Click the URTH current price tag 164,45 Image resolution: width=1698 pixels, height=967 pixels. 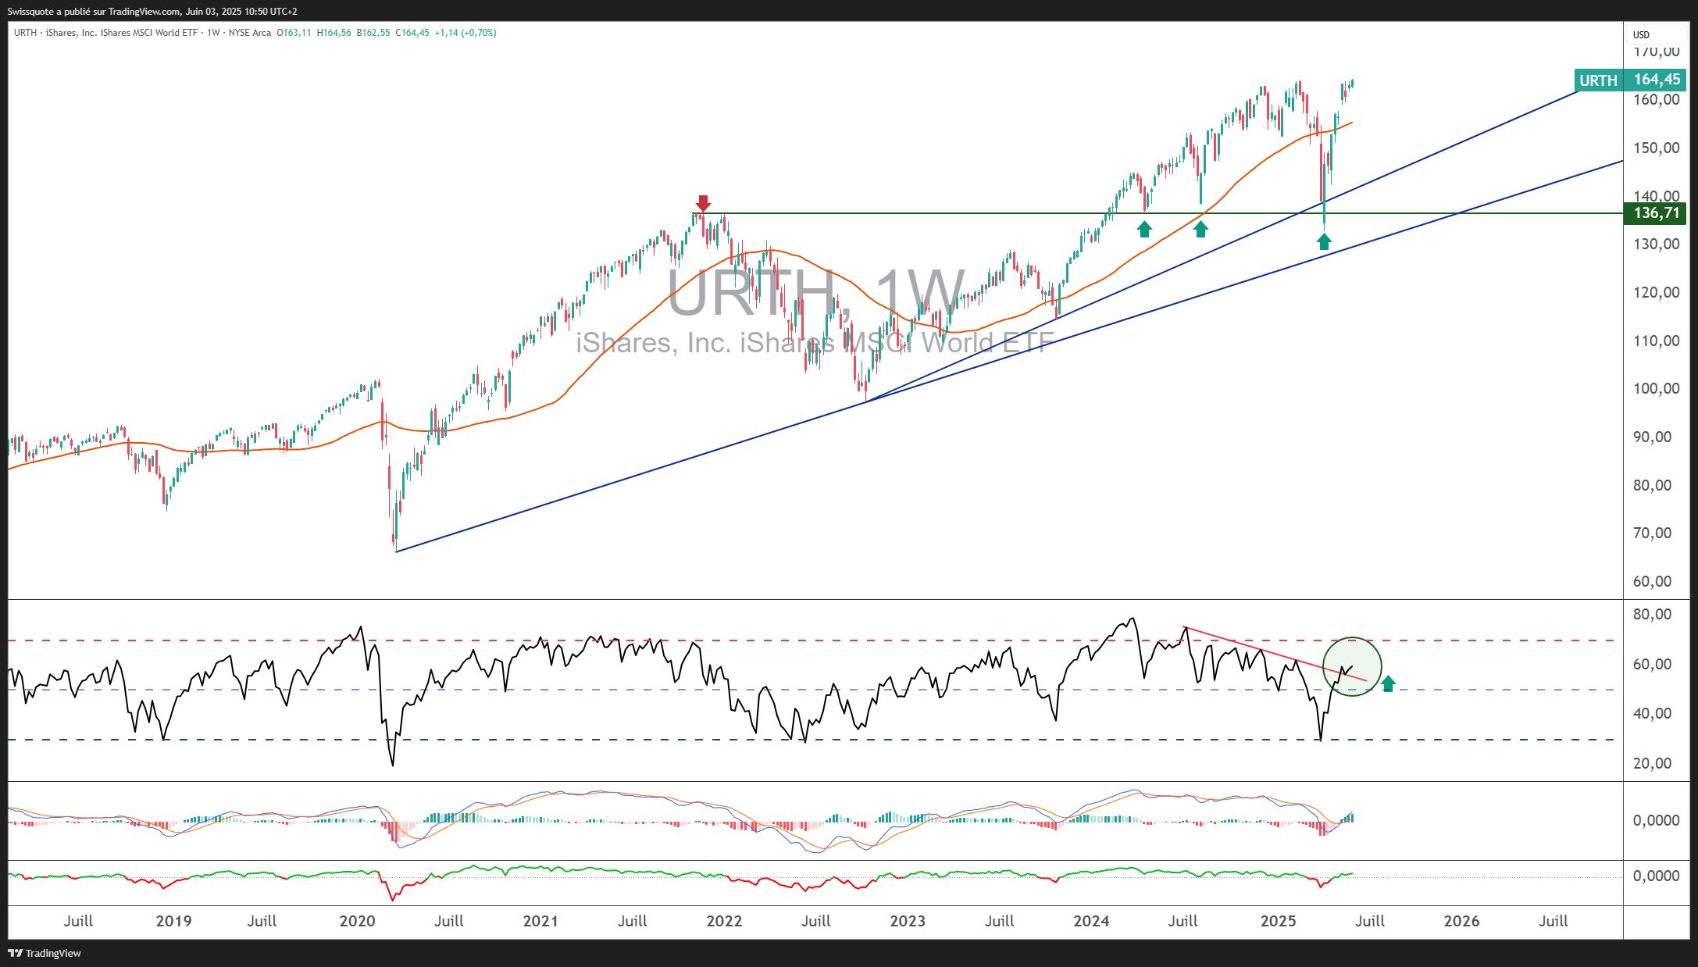pyautogui.click(x=1630, y=80)
